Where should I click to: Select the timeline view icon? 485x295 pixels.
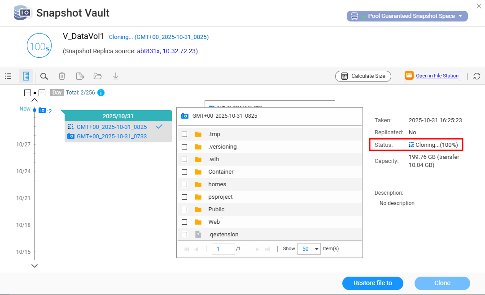pos(26,76)
